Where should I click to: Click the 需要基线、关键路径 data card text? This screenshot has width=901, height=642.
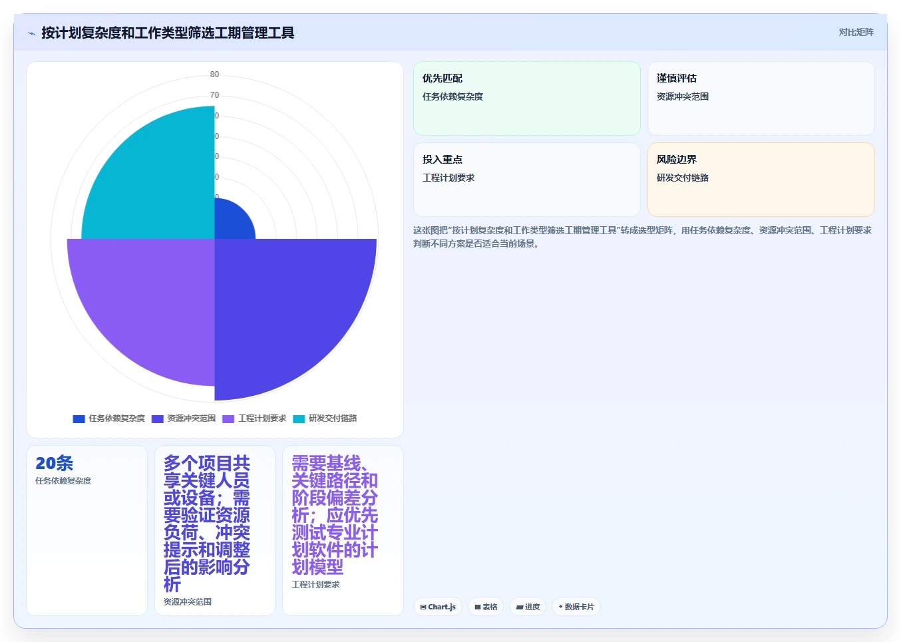[x=335, y=515]
